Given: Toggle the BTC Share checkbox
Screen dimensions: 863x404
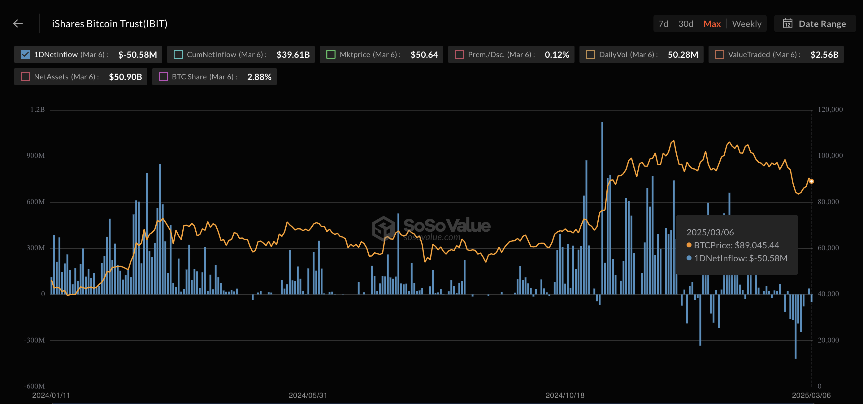Looking at the screenshot, I should click(x=163, y=77).
